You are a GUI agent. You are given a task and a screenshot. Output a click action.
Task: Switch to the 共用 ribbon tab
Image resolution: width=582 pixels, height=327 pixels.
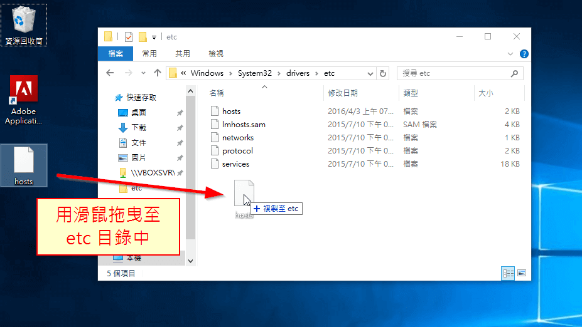pyautogui.click(x=183, y=54)
